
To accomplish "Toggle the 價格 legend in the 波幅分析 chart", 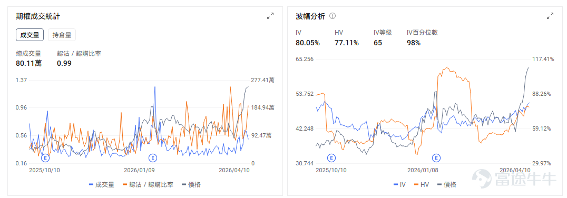I will 447,185.
